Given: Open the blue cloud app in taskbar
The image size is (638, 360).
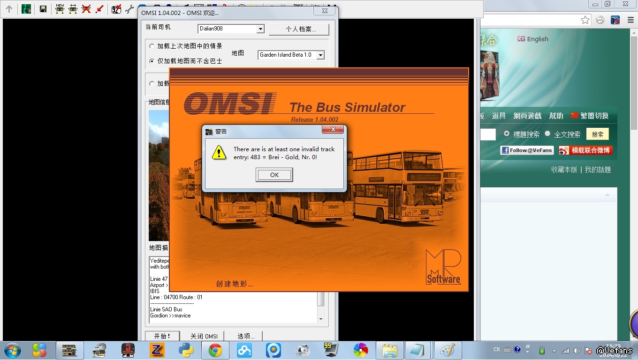Looking at the screenshot, I should pyautogui.click(x=244, y=350).
